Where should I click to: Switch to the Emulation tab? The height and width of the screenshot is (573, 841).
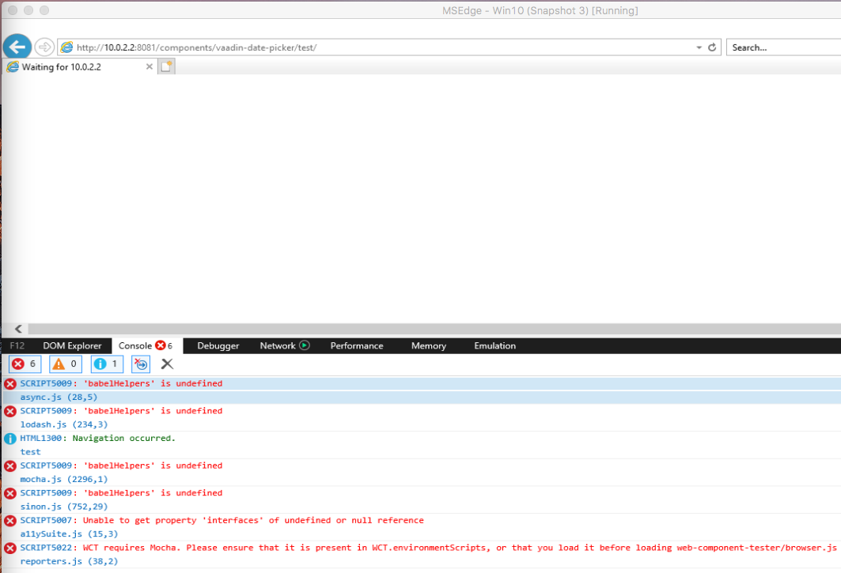[494, 345]
